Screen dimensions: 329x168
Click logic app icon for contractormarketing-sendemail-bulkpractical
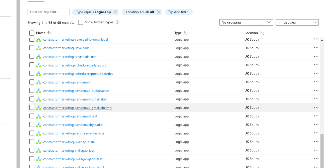[x=38, y=91]
